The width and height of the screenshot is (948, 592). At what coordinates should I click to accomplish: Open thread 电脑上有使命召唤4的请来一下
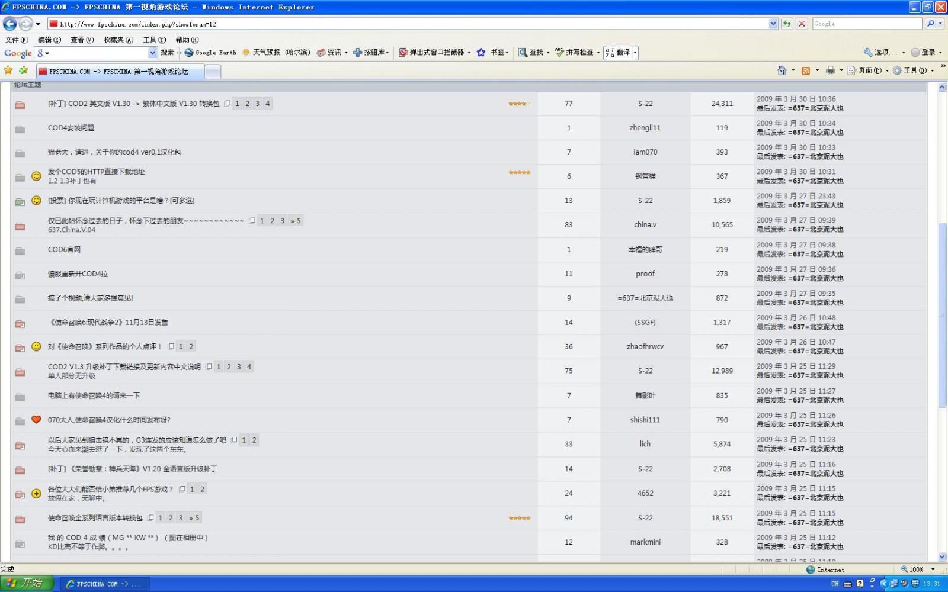94,395
